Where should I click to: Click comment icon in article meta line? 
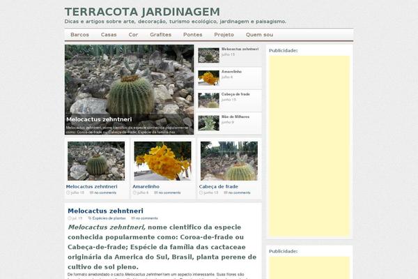(x=133, y=218)
